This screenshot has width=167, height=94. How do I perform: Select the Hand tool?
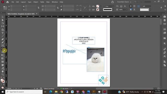(3, 71)
